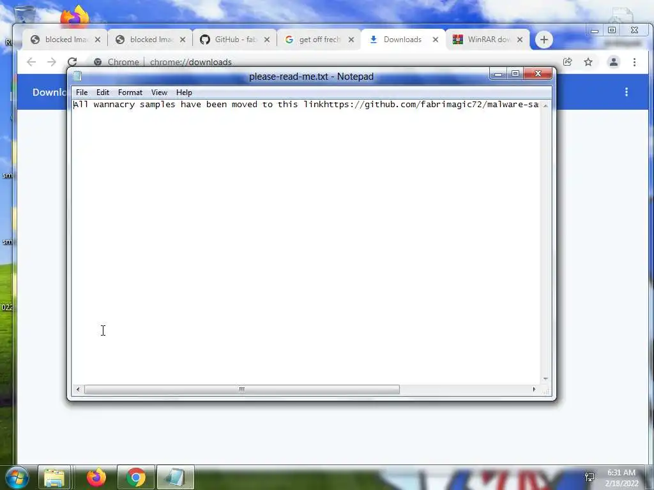Open Notepad's Format menu

tap(130, 93)
